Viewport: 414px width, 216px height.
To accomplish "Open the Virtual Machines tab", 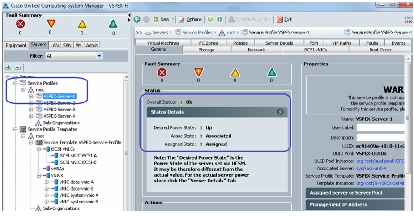I will pos(163,43).
